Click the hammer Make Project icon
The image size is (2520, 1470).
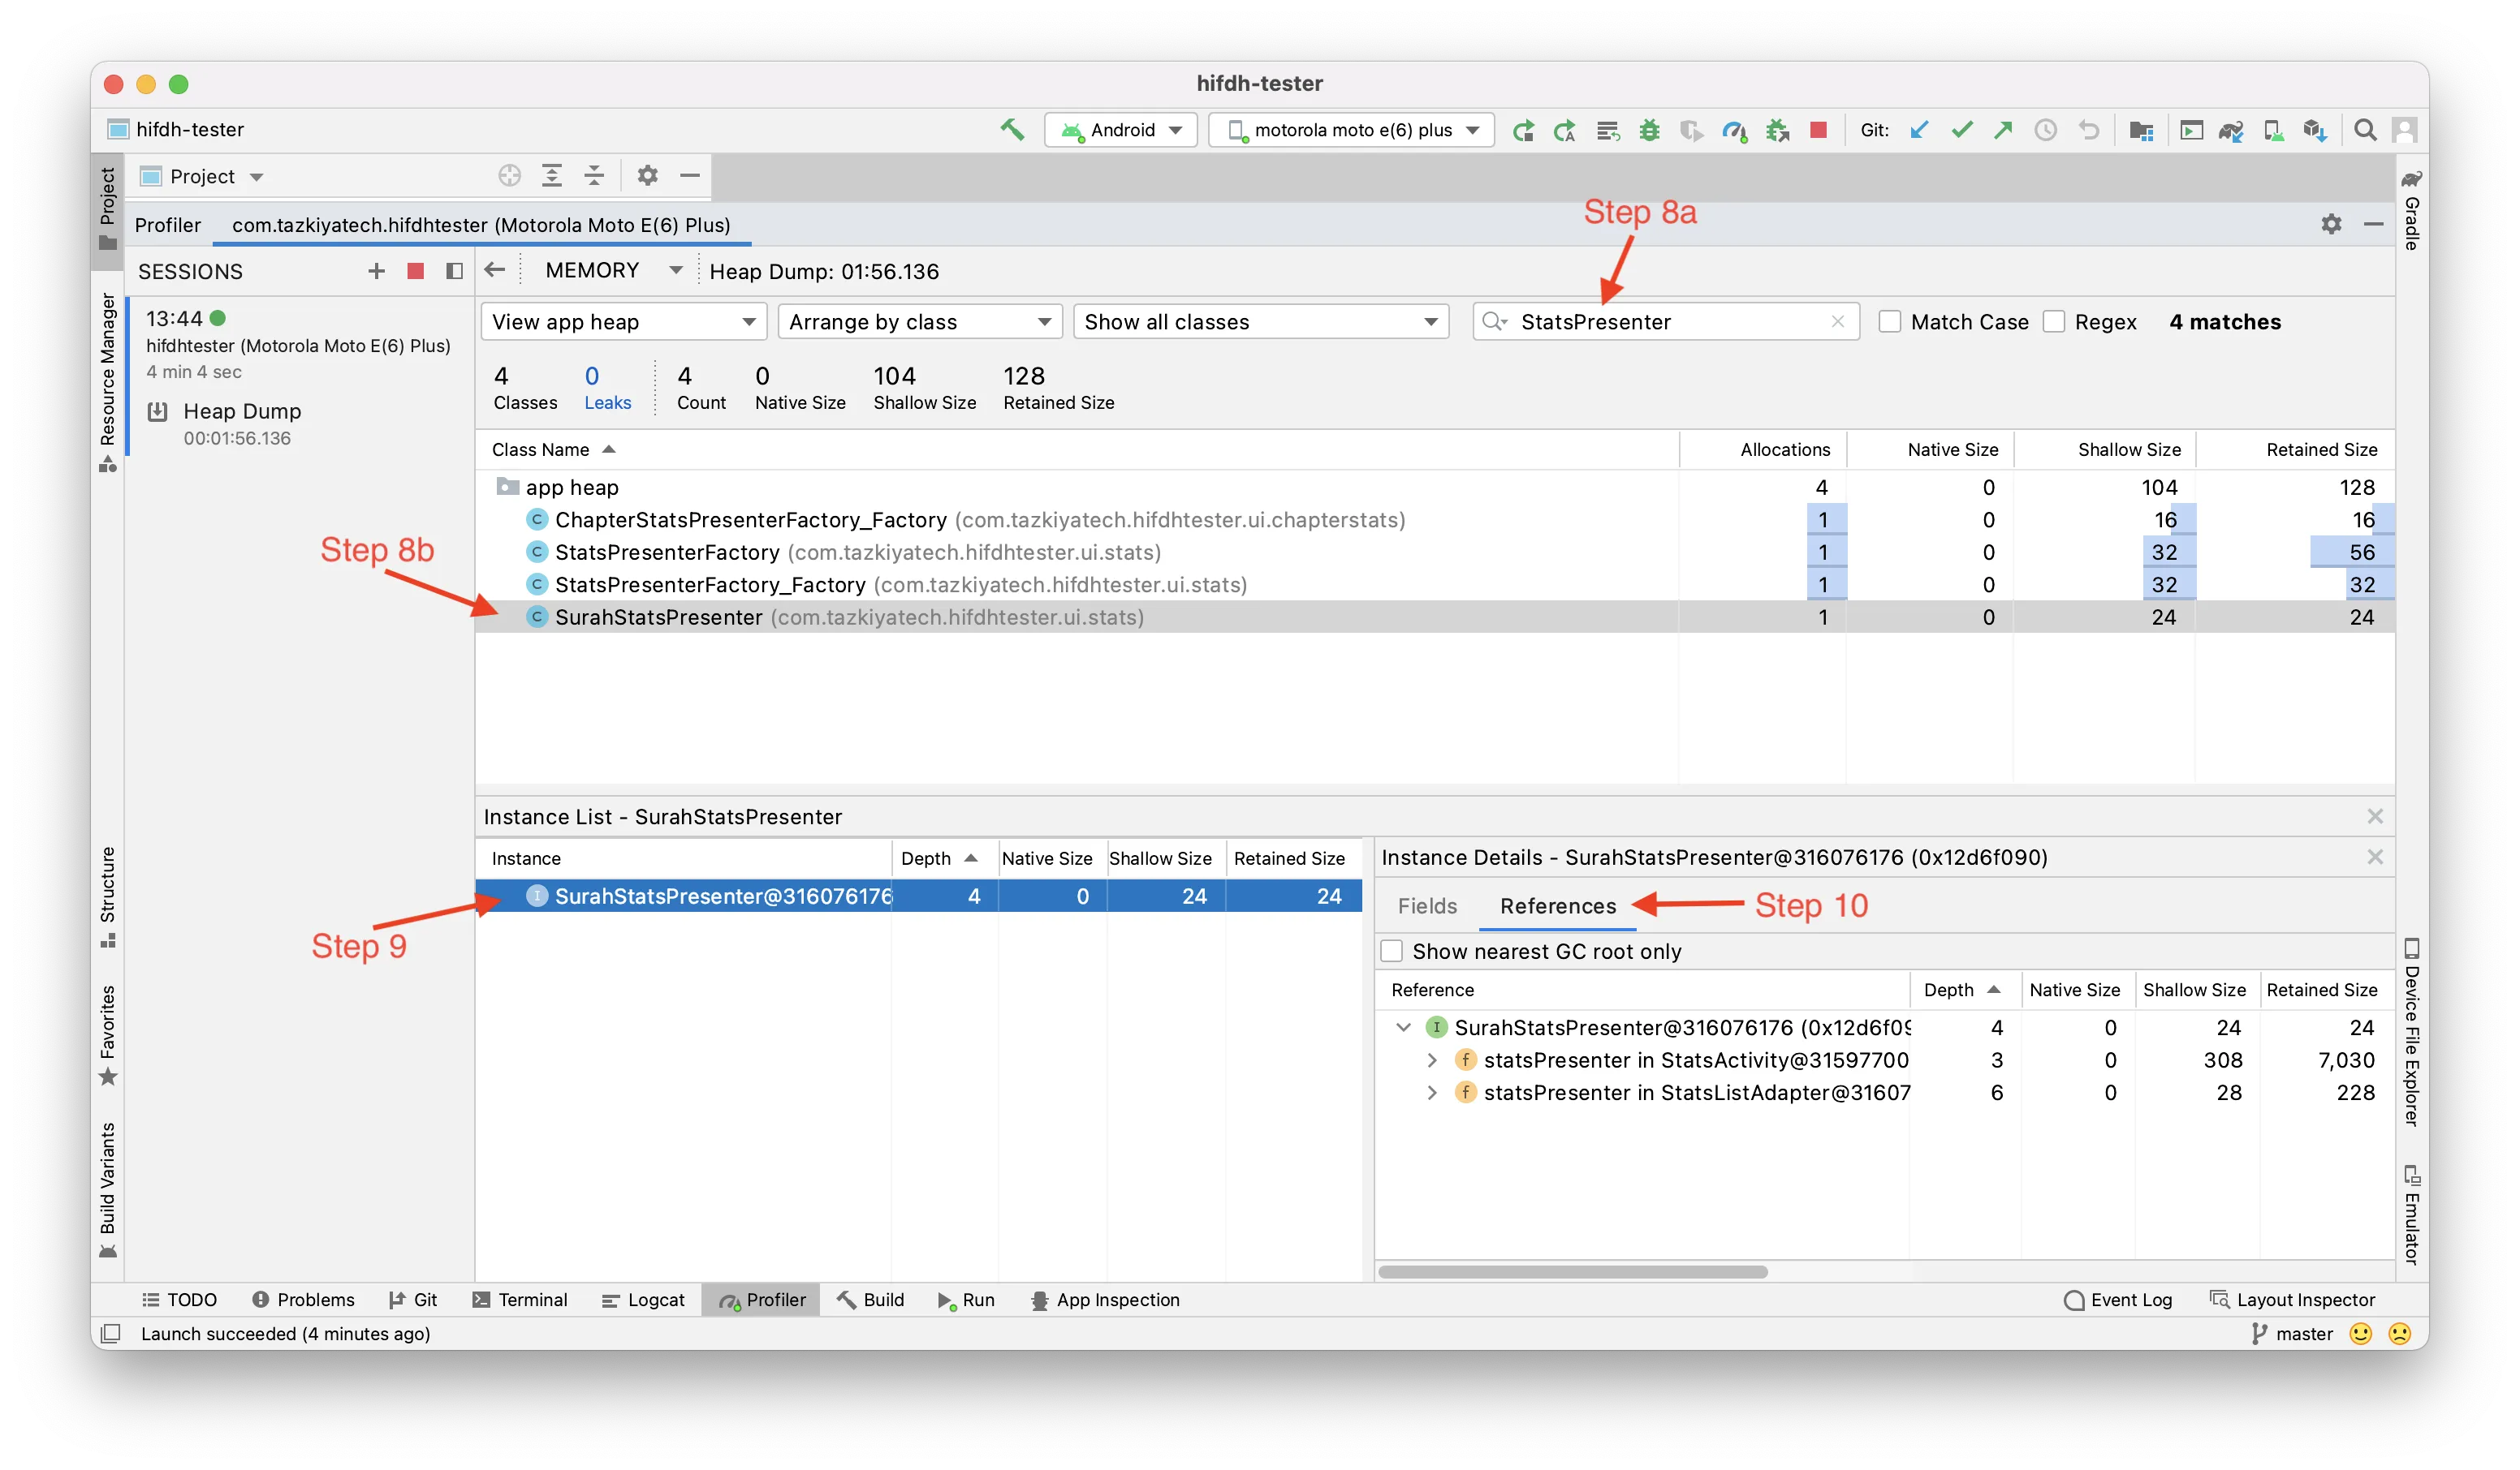[1012, 130]
